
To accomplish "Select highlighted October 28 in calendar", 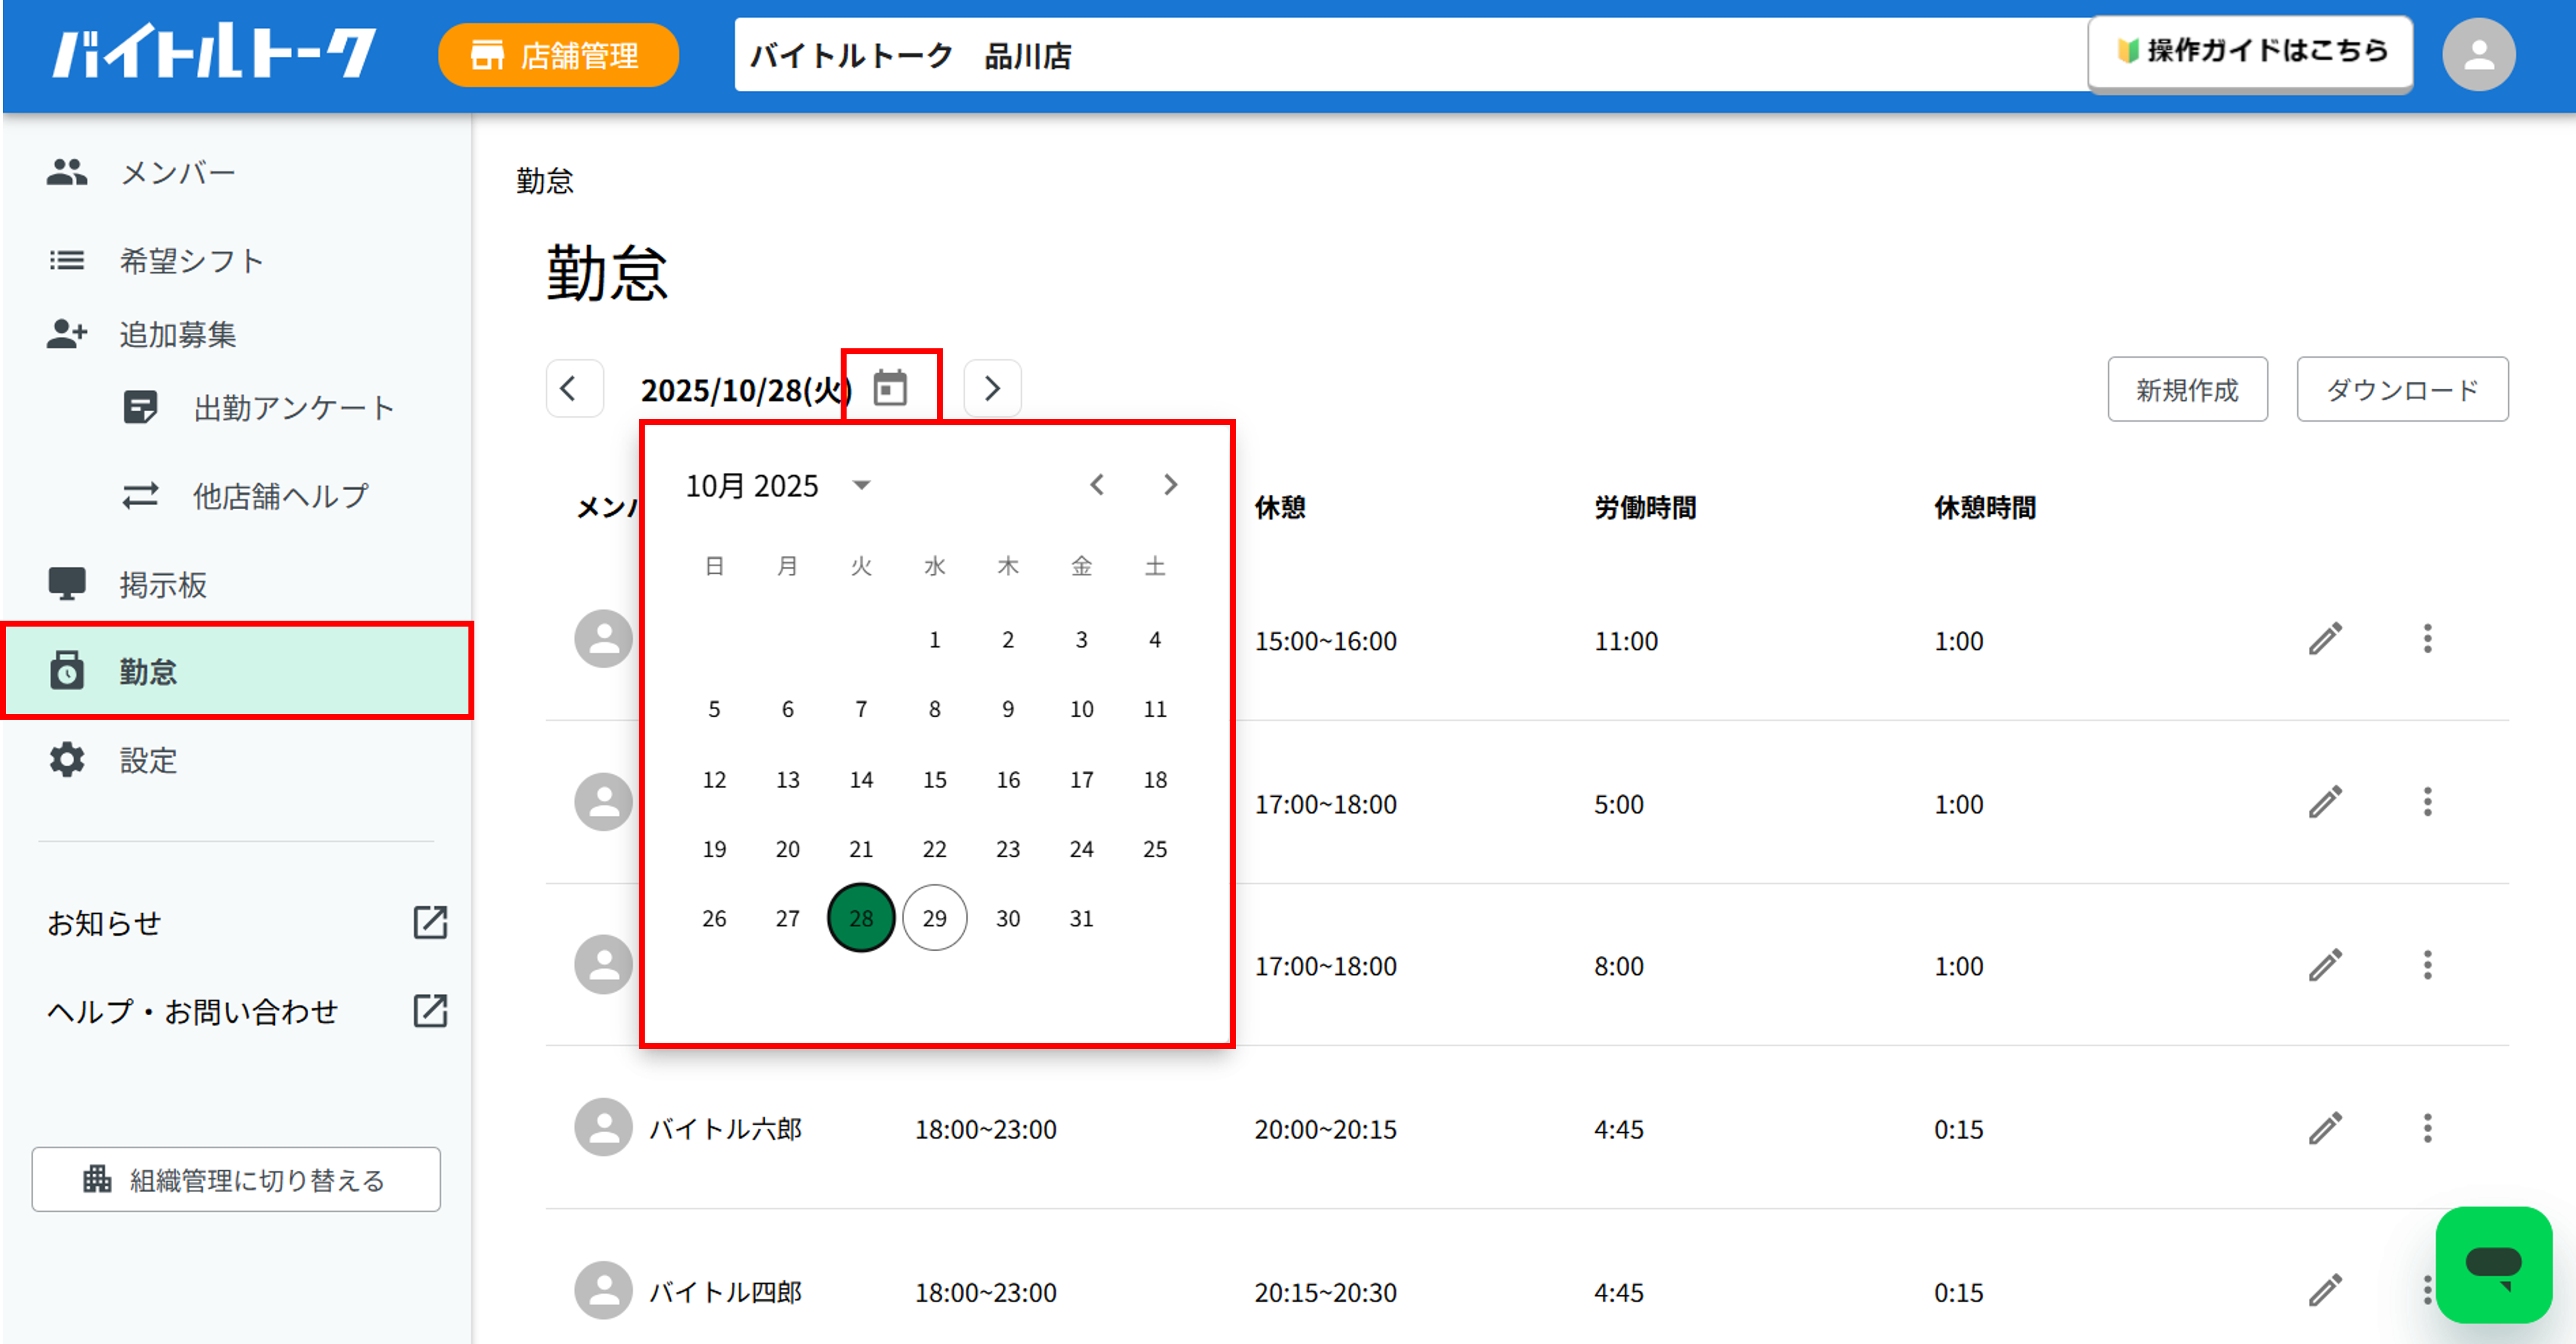I will point(861,919).
